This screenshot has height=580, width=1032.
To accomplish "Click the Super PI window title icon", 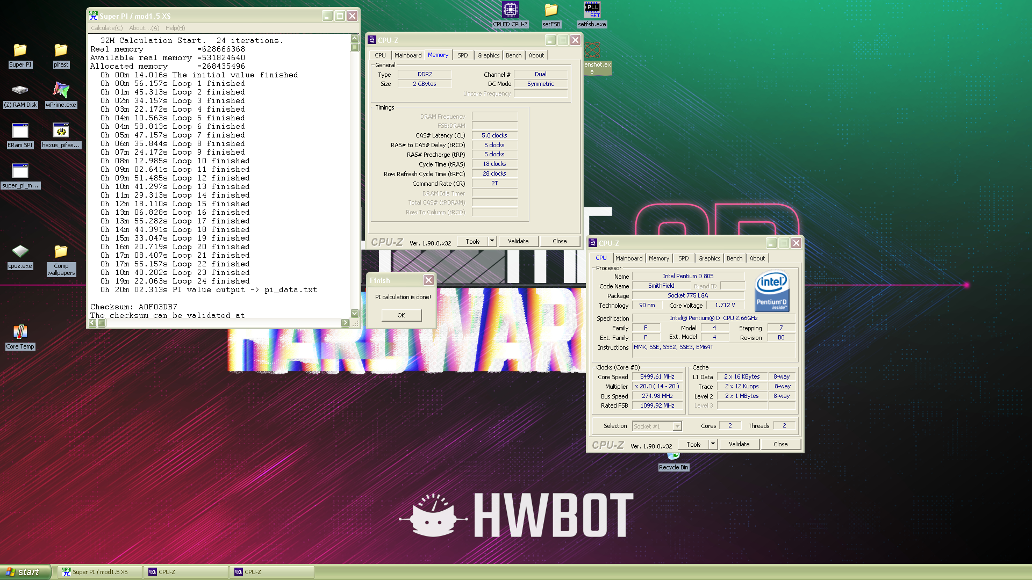I will (94, 16).
